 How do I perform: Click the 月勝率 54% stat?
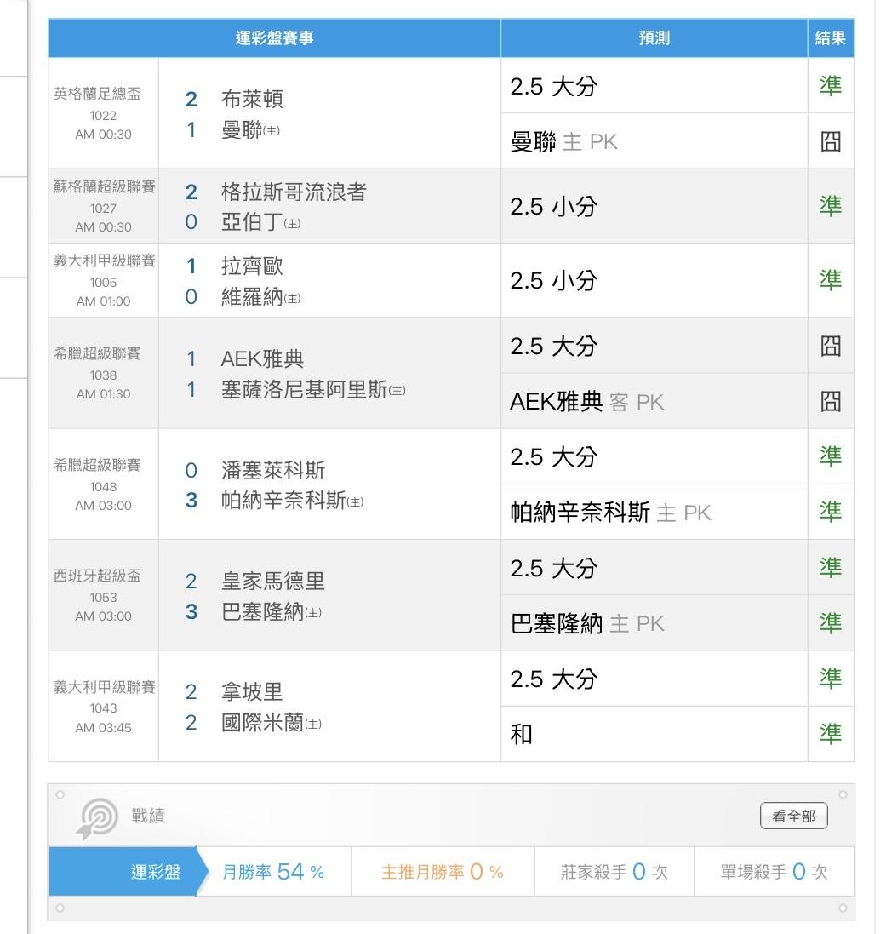(273, 872)
